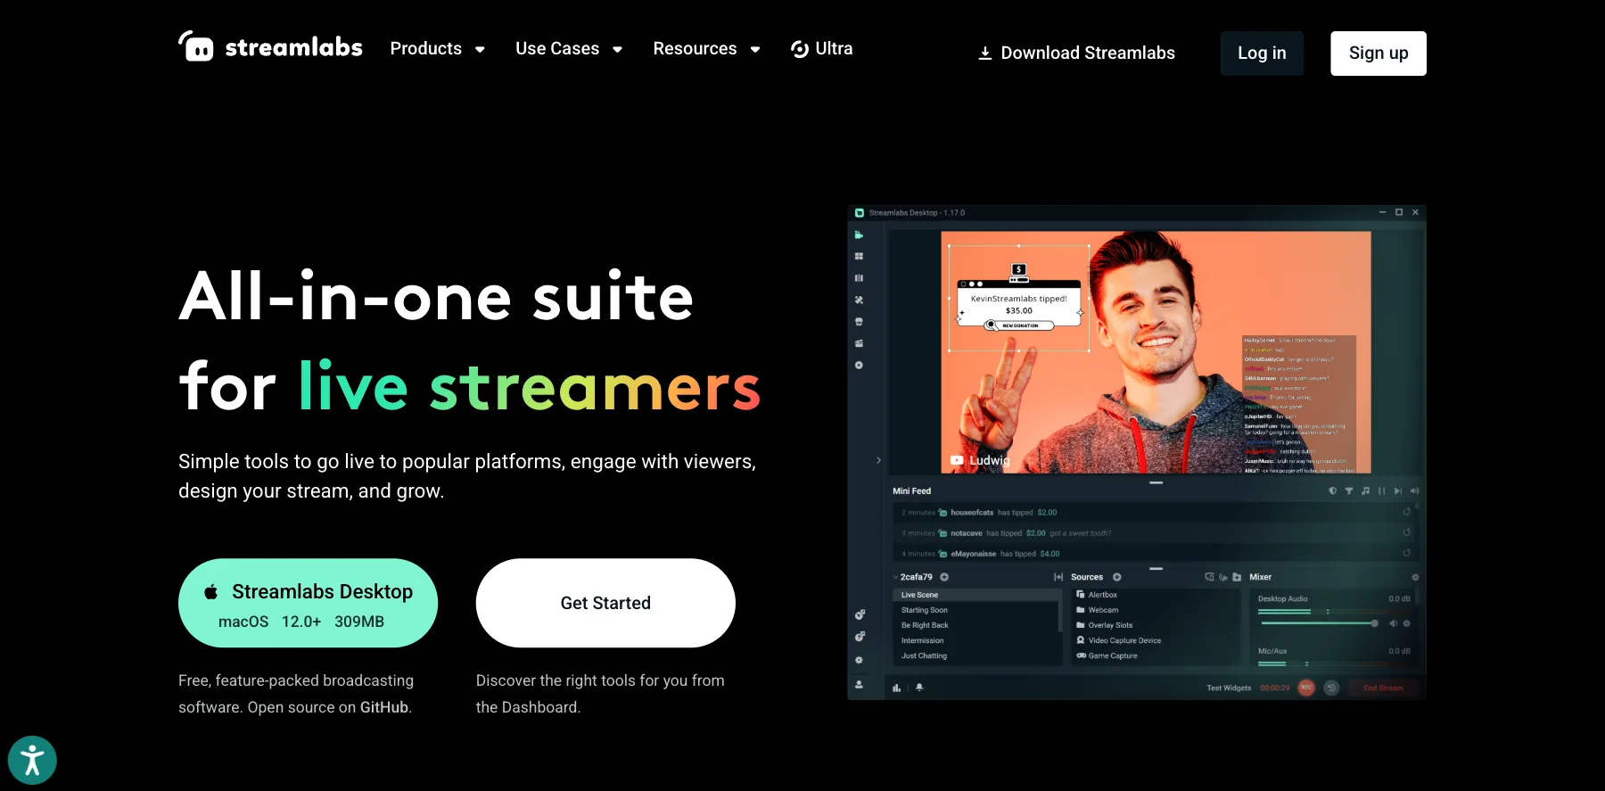1605x791 pixels.
Task: Click the End Stream button
Action: pyautogui.click(x=1383, y=688)
